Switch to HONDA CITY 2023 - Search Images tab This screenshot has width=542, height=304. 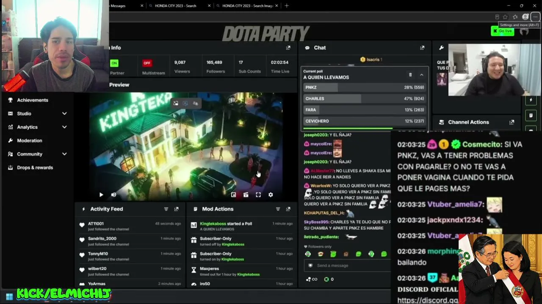(248, 6)
